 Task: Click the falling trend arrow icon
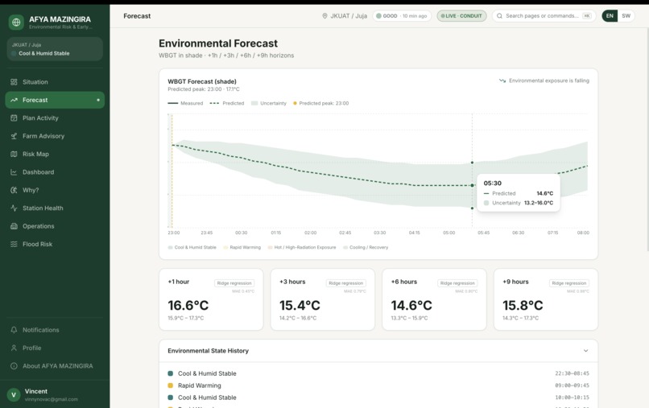coord(502,80)
